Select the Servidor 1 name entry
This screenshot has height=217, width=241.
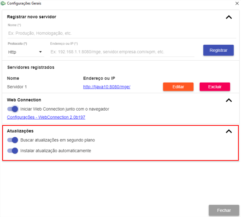click(17, 87)
